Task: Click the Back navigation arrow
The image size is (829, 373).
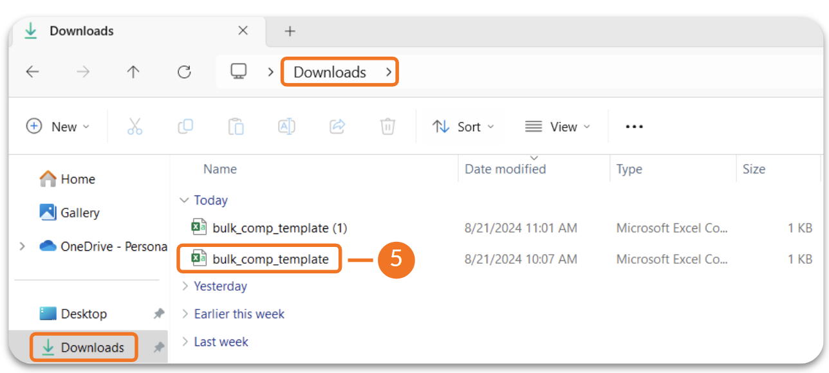Action: point(32,72)
